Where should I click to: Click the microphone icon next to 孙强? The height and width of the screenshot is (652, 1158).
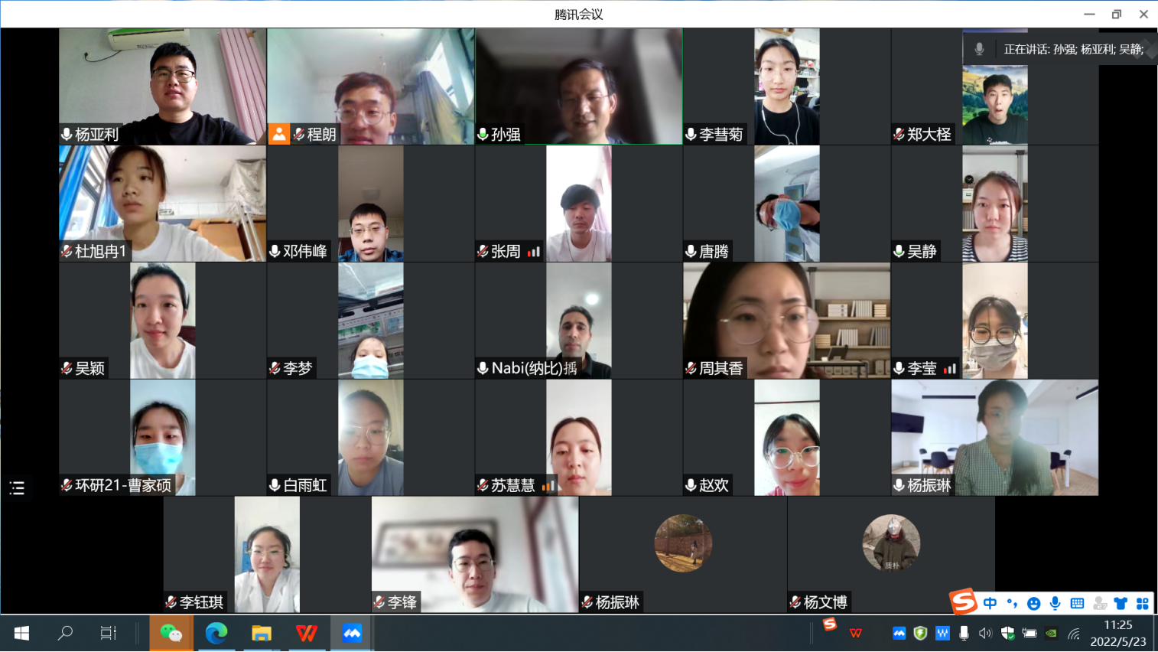[483, 135]
